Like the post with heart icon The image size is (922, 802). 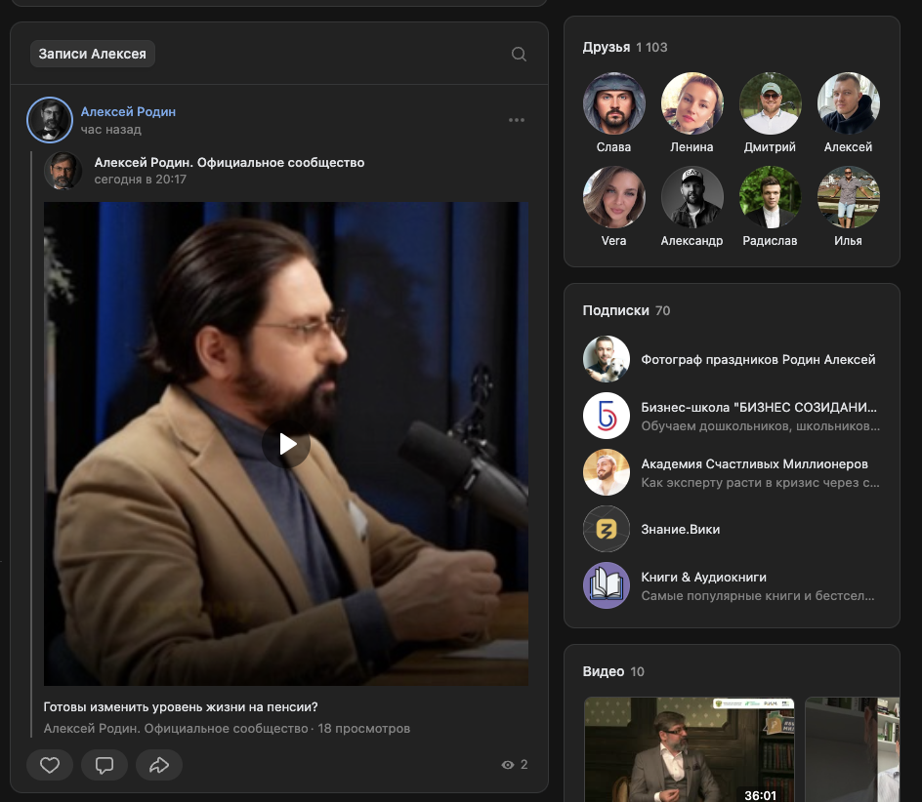coord(50,765)
